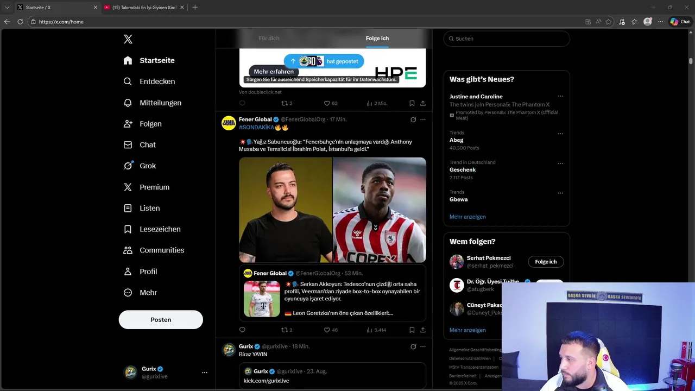Open Entdecken search page
The image size is (695, 391).
coord(149,81)
